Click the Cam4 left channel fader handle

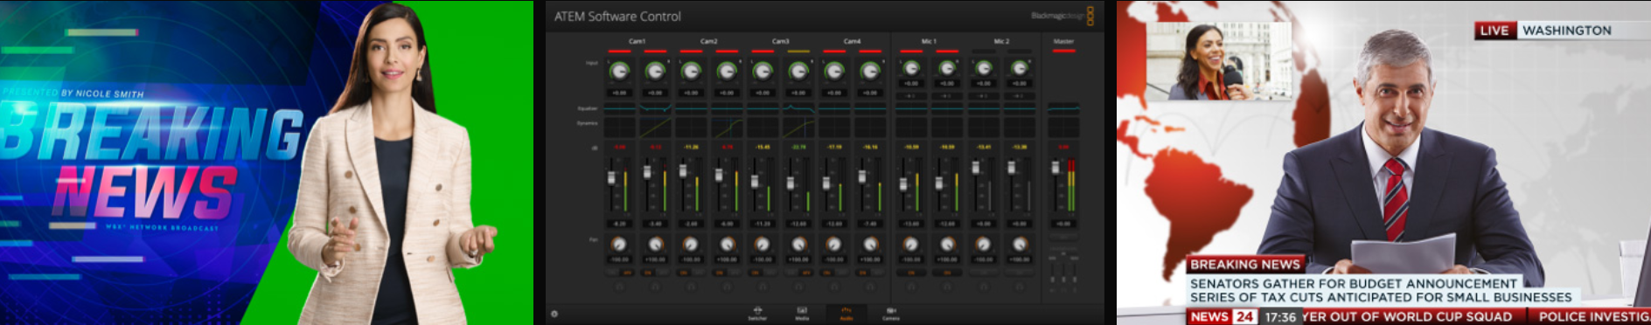(x=826, y=183)
